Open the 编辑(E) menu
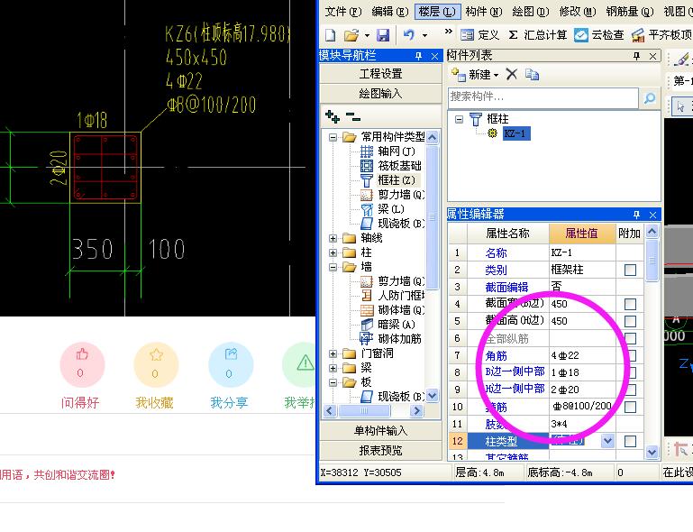 point(390,12)
